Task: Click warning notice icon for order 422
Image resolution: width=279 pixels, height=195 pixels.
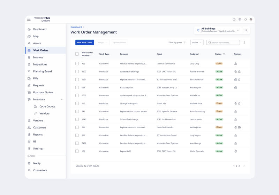Action: tap(236, 64)
